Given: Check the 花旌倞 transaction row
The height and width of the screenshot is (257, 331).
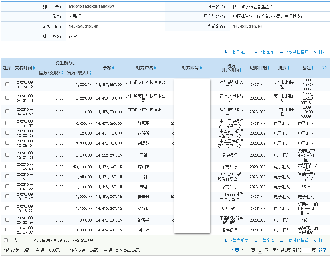Looking at the screenshot, I should [x=7, y=208].
